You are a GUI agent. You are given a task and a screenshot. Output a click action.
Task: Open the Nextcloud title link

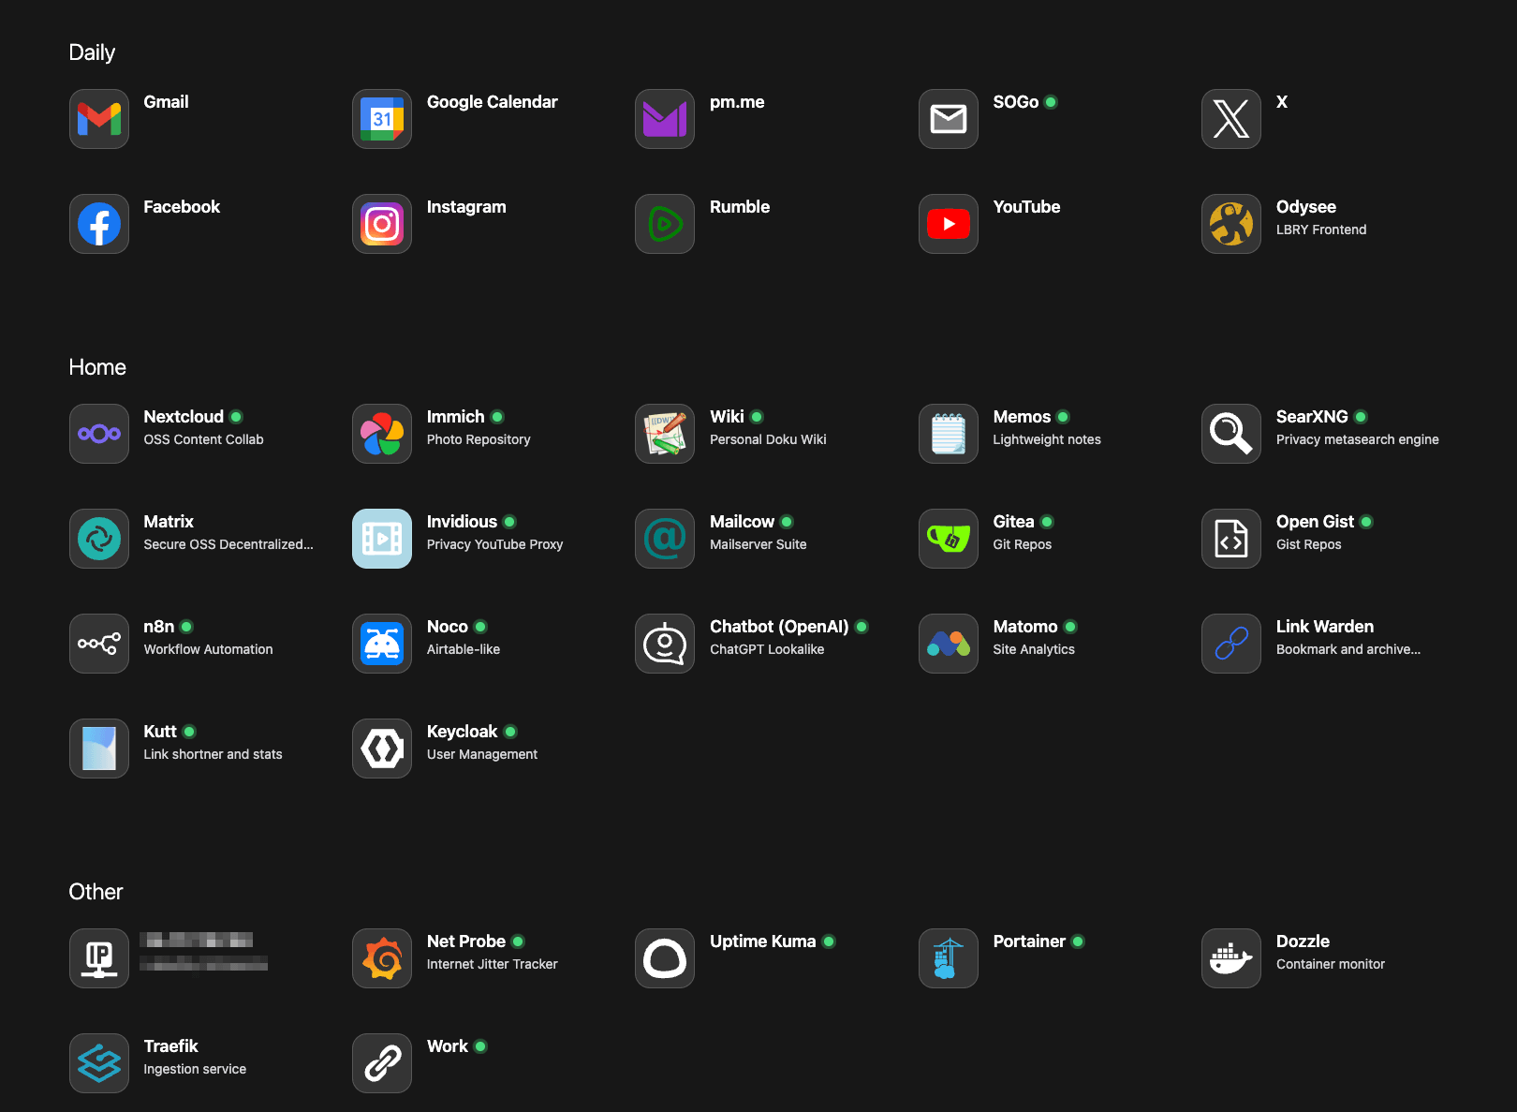tap(184, 417)
